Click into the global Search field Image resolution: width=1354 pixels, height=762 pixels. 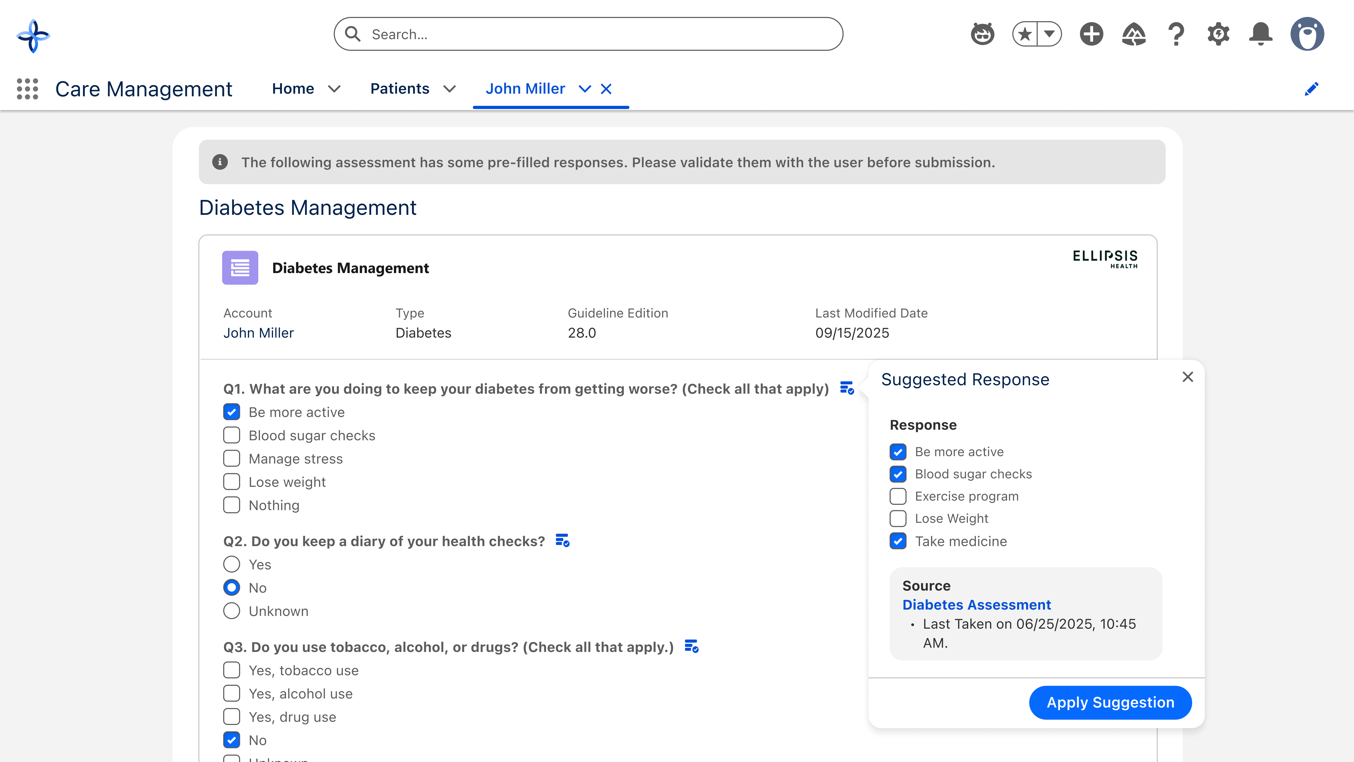point(589,35)
